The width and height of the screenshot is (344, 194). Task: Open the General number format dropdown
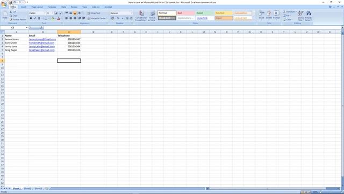(x=131, y=13)
